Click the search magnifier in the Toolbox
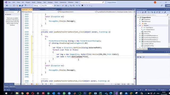This screenshot has width=170, height=95. [x=18, y=12]
